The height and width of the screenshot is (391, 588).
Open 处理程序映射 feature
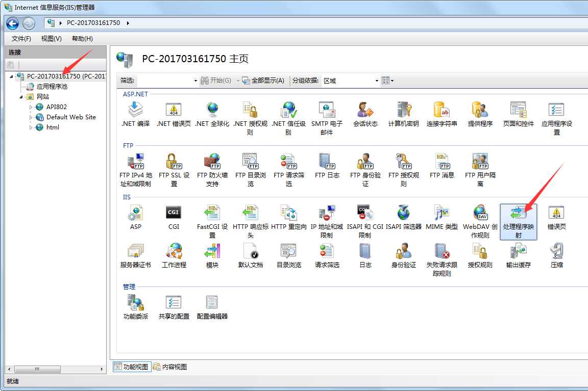(518, 222)
